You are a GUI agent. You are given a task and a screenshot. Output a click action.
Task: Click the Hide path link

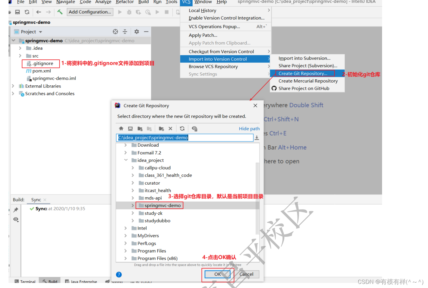coord(249,129)
